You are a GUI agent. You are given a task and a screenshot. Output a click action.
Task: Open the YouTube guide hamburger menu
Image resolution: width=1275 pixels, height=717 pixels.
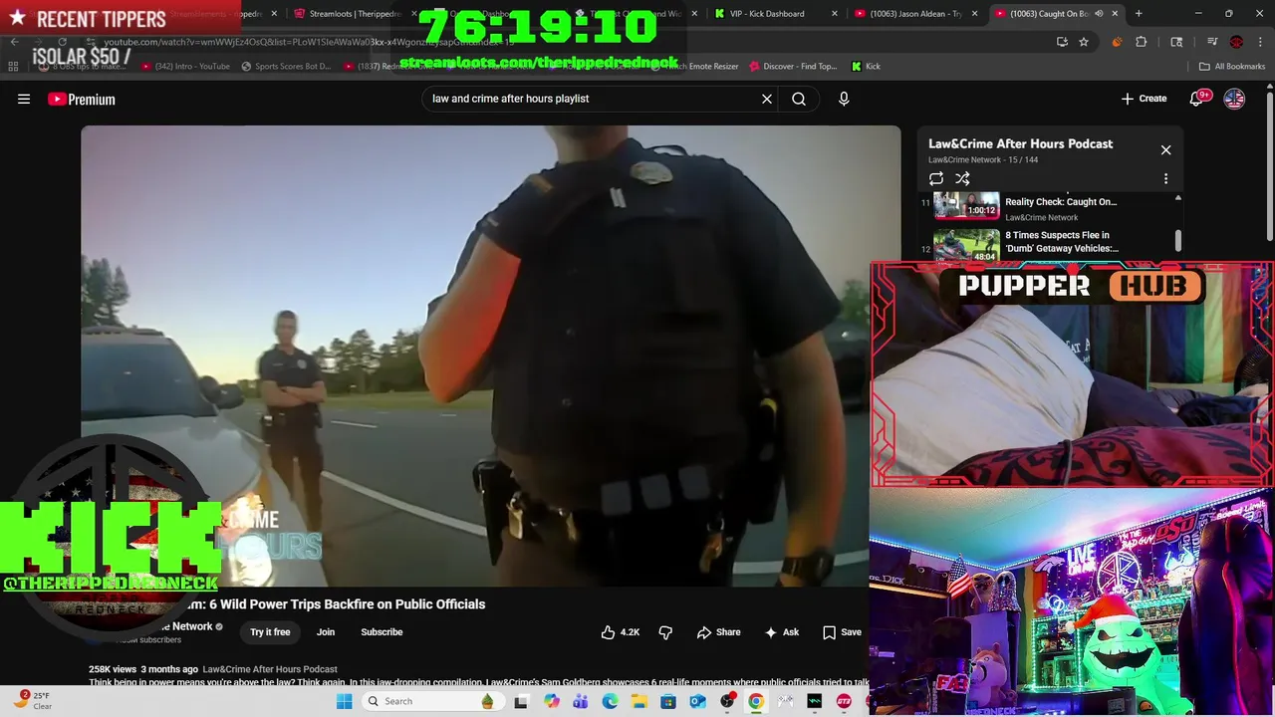[24, 99]
